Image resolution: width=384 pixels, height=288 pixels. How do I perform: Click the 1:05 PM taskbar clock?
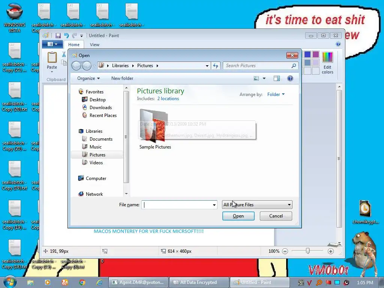pos(365,282)
